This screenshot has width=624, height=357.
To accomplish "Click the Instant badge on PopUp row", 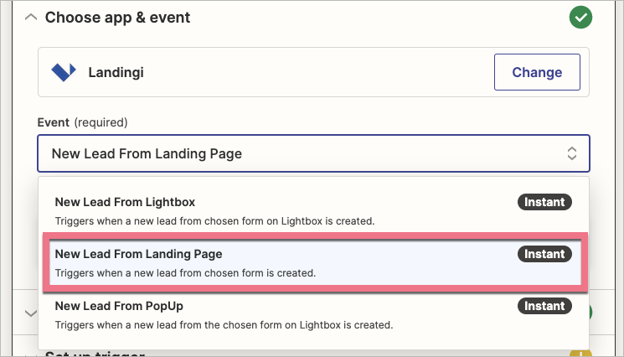I will 544,305.
